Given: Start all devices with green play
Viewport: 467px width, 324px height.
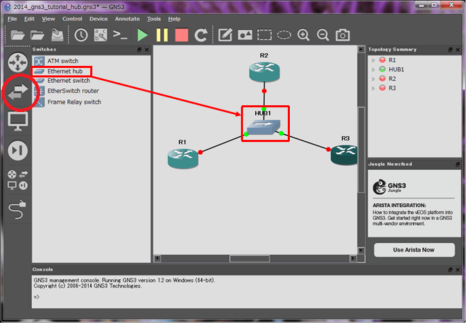Looking at the screenshot, I should coord(143,35).
